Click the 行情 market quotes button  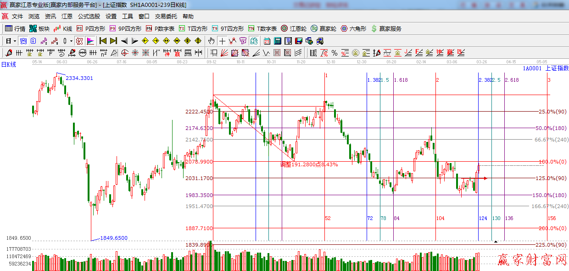tap(15, 28)
